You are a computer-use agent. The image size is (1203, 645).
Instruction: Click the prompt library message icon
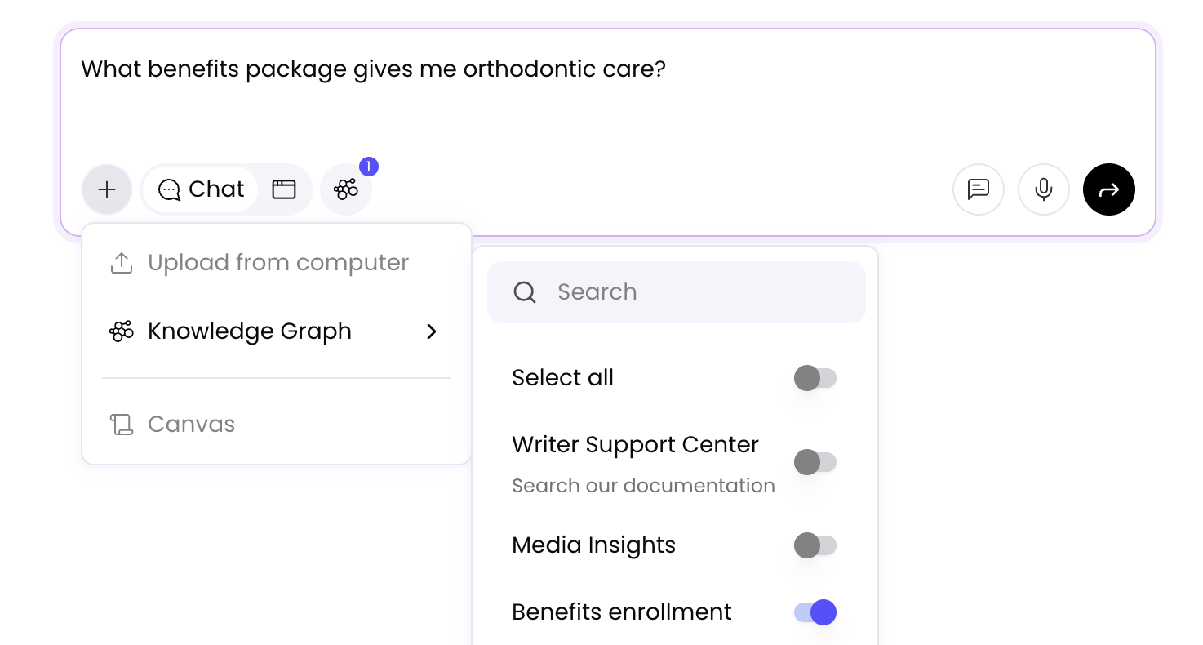pos(978,189)
